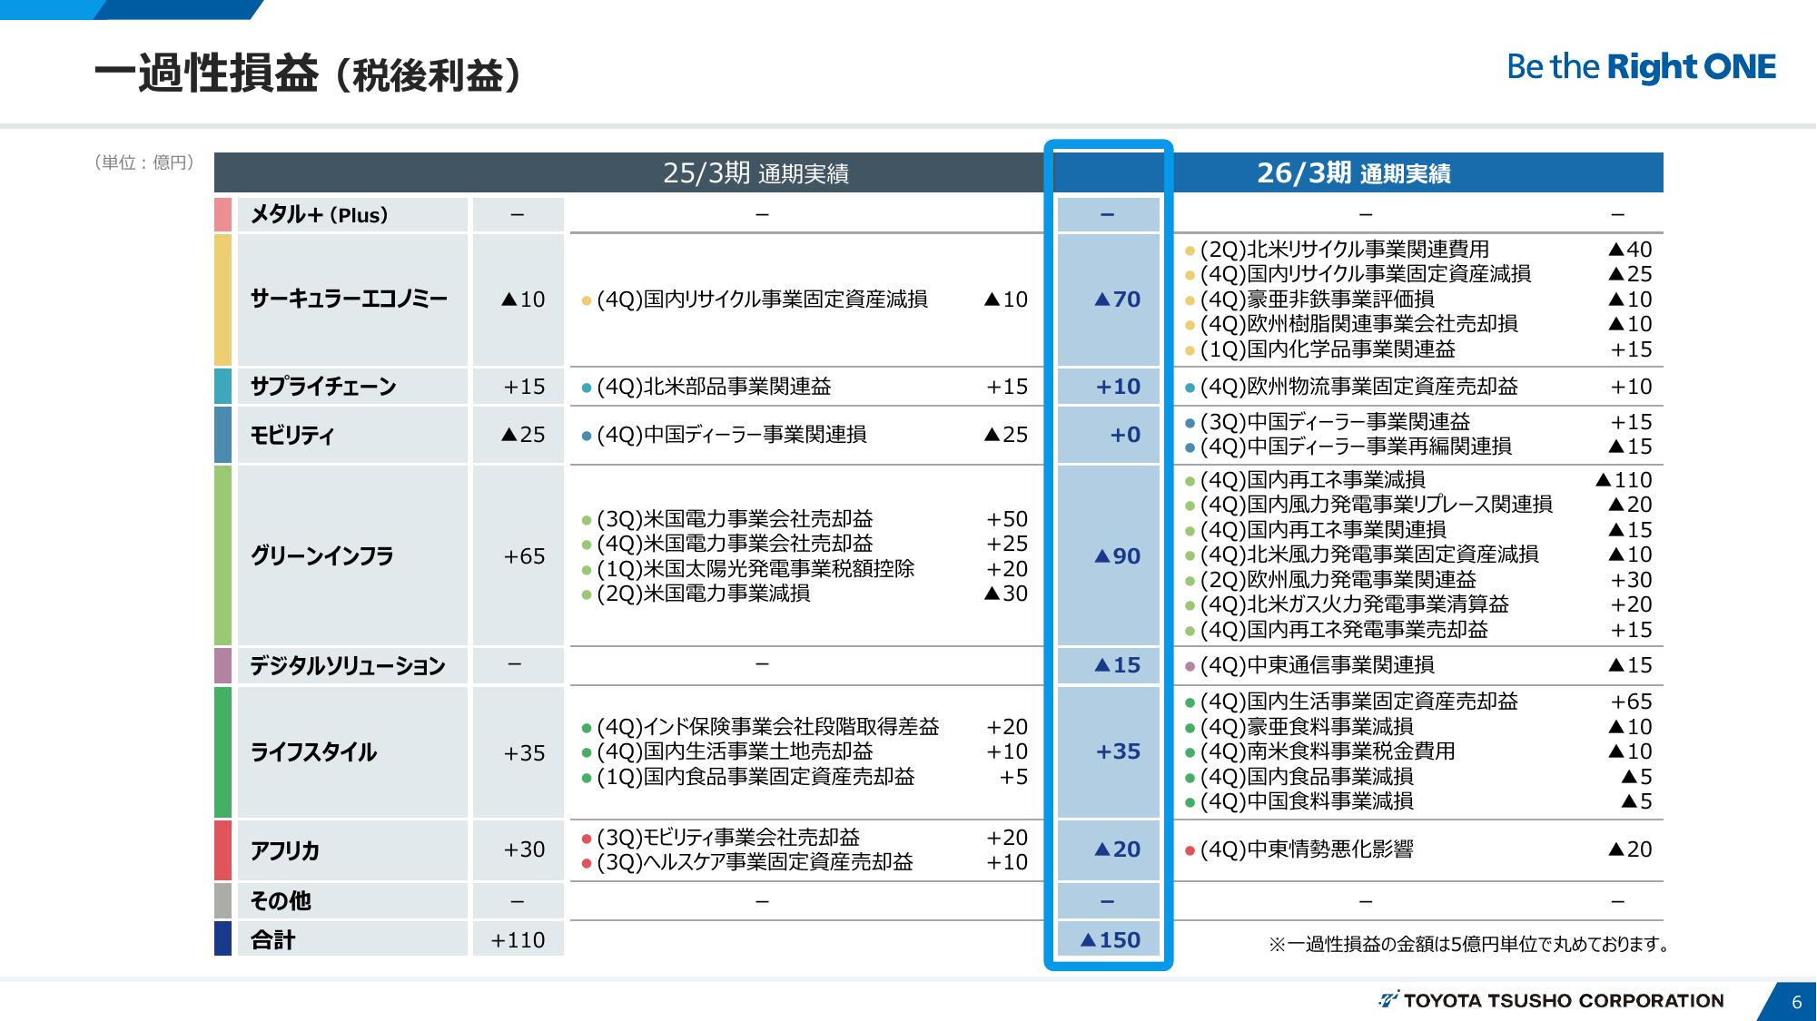Click the rounding footnote ※一過性損益の金額
The height and width of the screenshot is (1021, 1817).
(x=1468, y=945)
